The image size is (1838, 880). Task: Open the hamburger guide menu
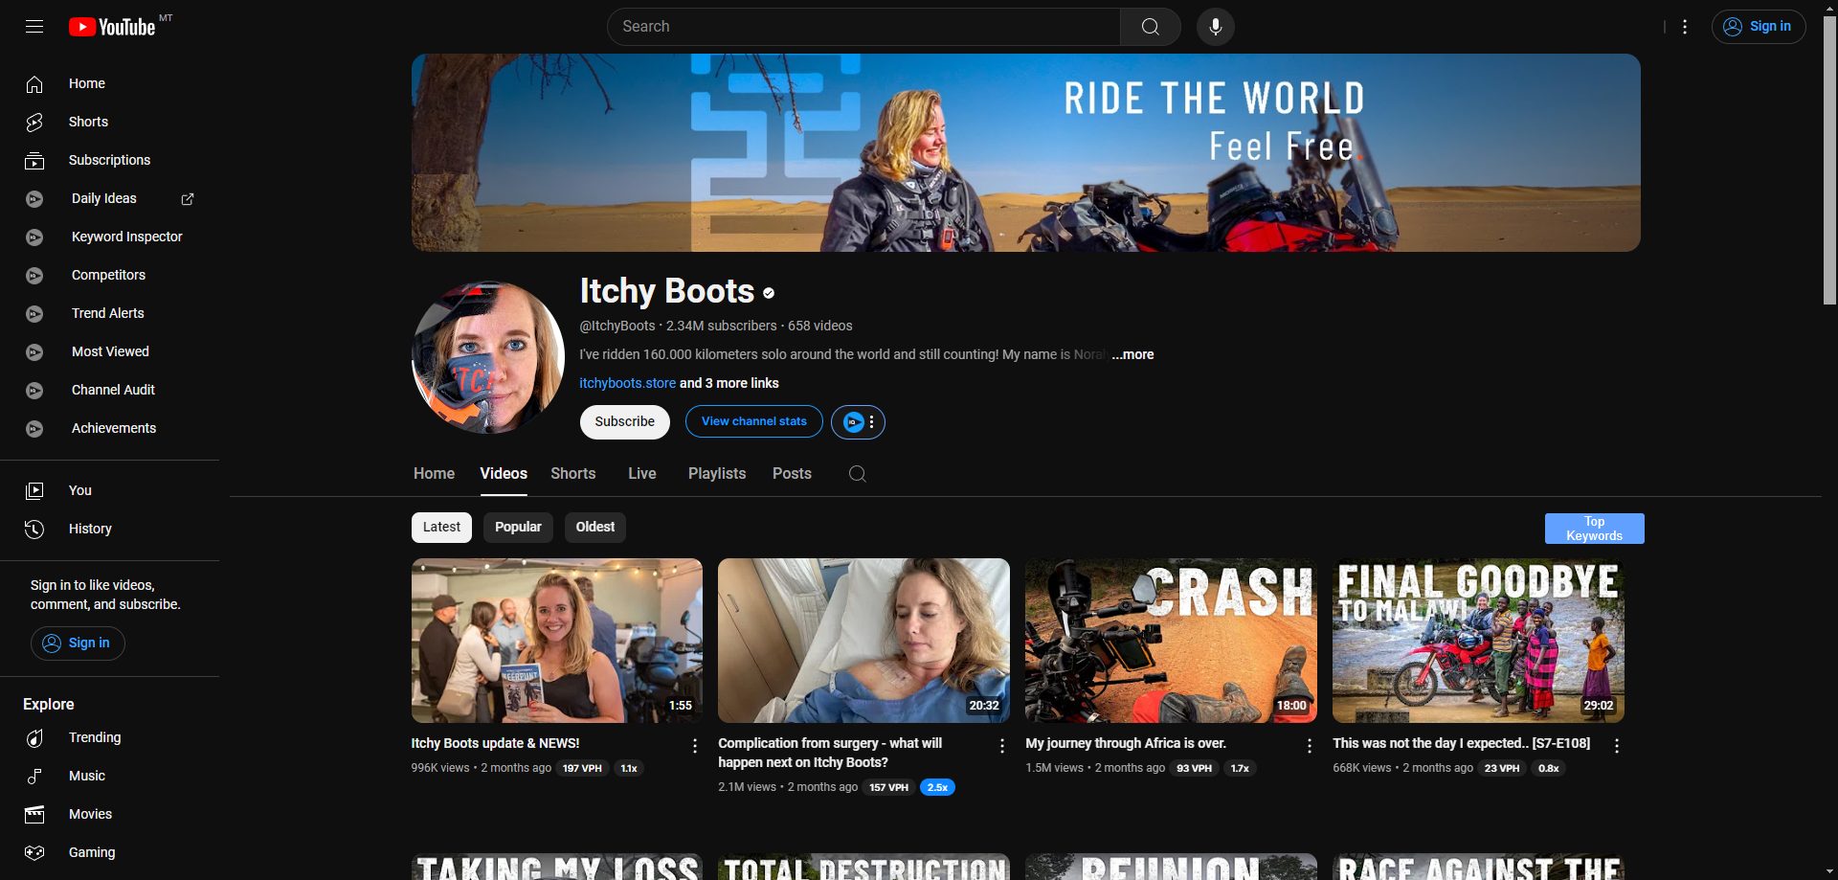(x=34, y=27)
